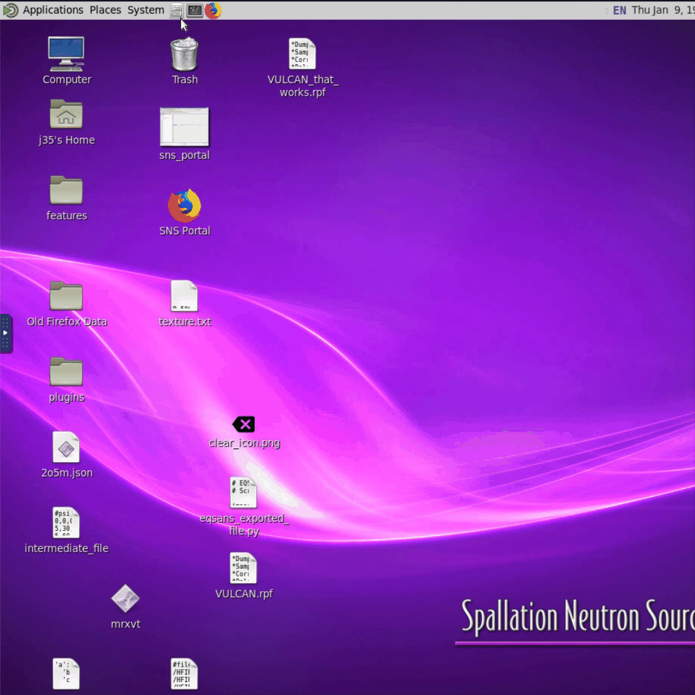Select the eqsans_exported_file.py script
The height and width of the screenshot is (695, 695).
[x=243, y=493]
